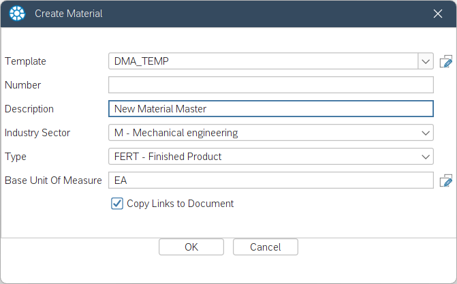Click the Cancel button

266,247
